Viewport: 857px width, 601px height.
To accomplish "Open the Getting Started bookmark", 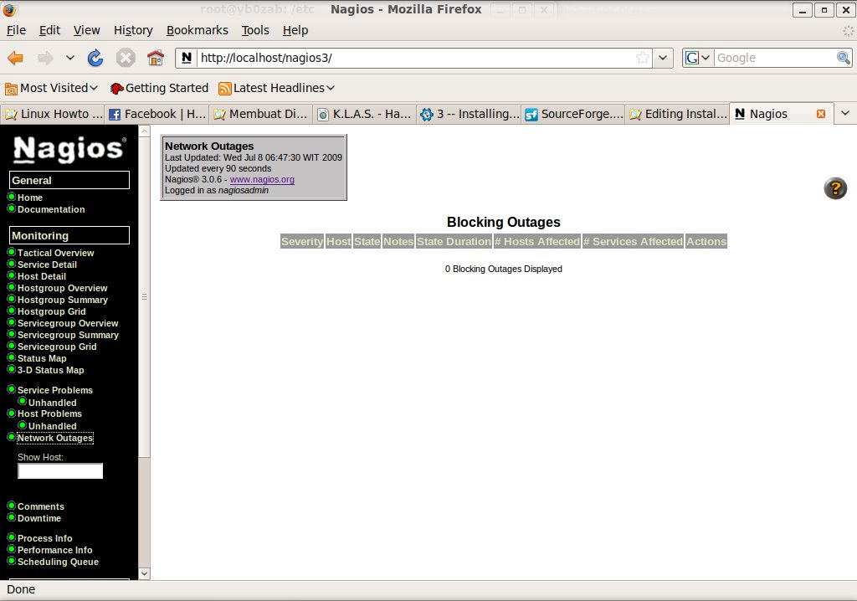I will [159, 88].
